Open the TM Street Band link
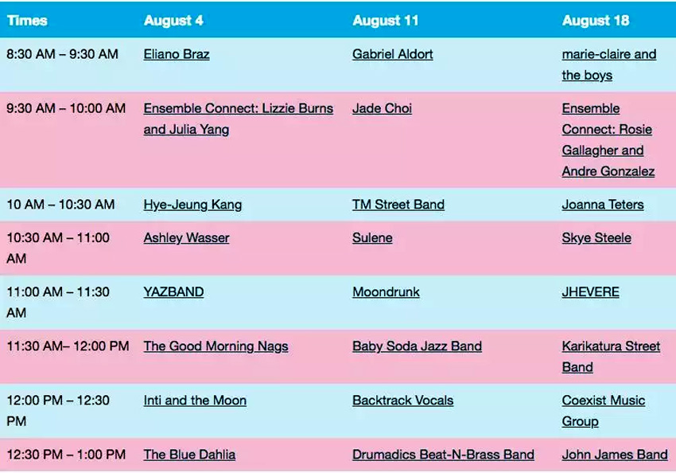Image resolution: width=676 pixels, height=473 pixels. [x=398, y=205]
